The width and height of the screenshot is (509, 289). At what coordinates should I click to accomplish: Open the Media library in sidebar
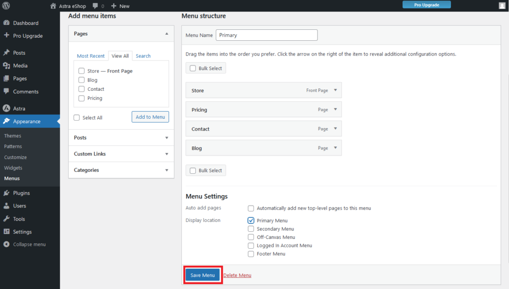[x=20, y=66]
